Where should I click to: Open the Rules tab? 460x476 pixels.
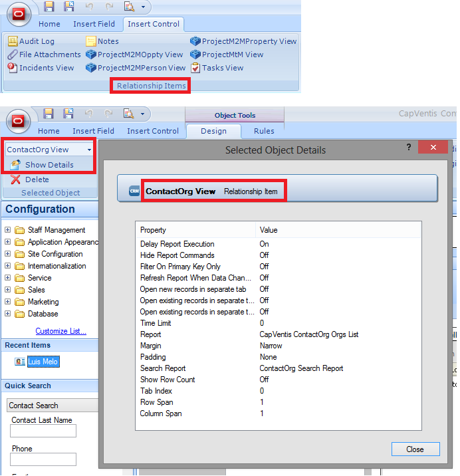[264, 131]
